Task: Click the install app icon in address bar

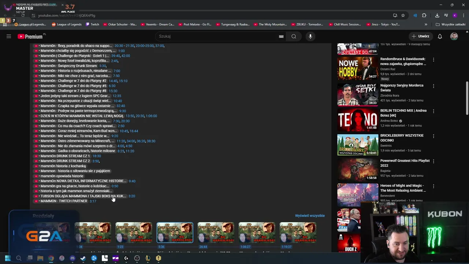Action: [395, 15]
